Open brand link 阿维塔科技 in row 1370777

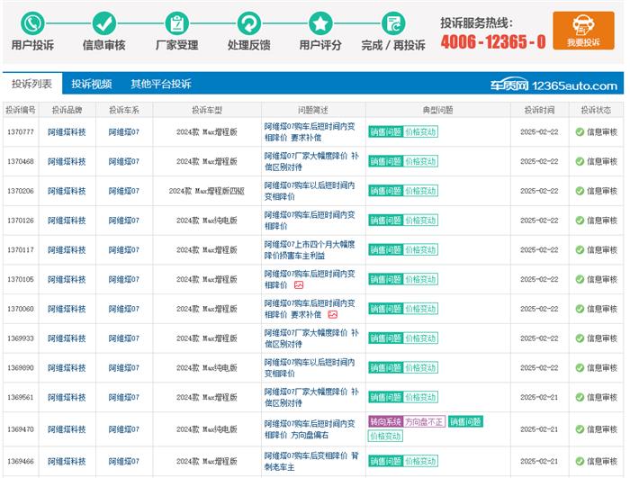tap(67, 131)
